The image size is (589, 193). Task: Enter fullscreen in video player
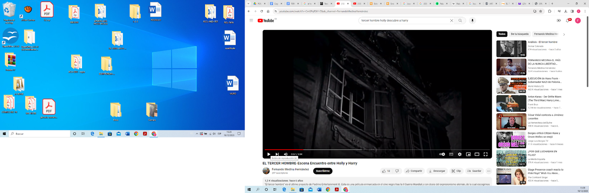point(486,154)
